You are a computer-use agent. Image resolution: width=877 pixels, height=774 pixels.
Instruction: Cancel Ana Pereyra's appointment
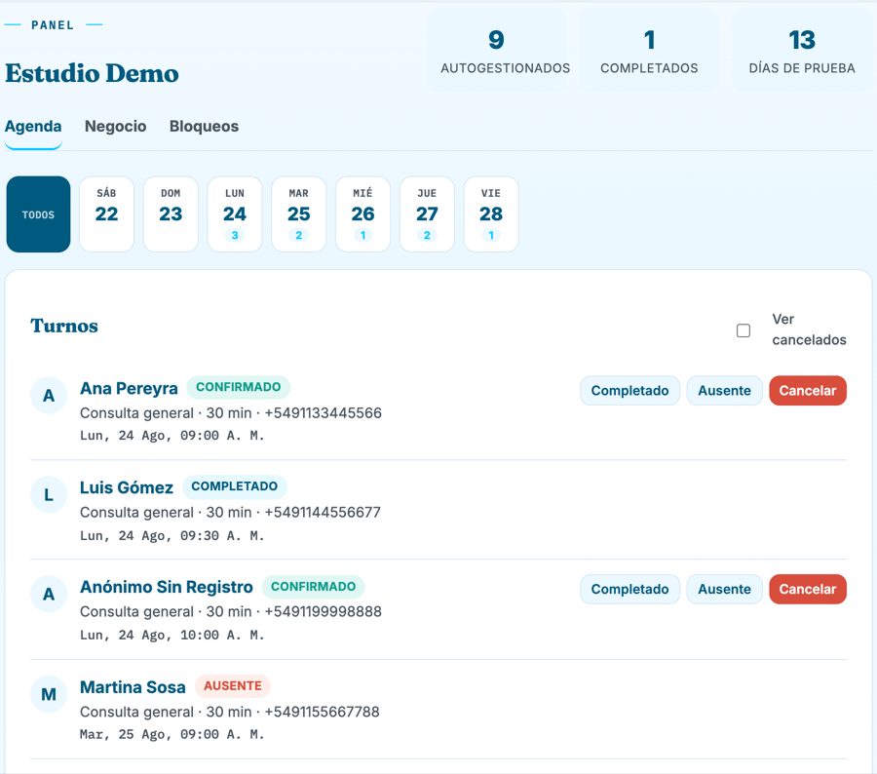808,391
